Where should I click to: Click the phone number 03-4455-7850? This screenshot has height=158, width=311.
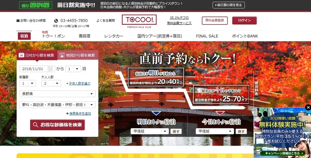coord(74,21)
